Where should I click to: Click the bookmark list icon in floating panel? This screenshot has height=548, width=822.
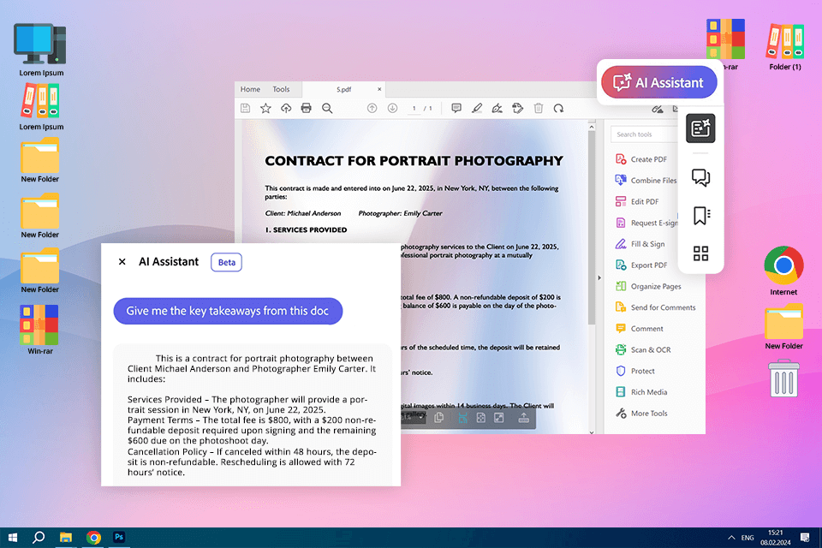coord(701,216)
